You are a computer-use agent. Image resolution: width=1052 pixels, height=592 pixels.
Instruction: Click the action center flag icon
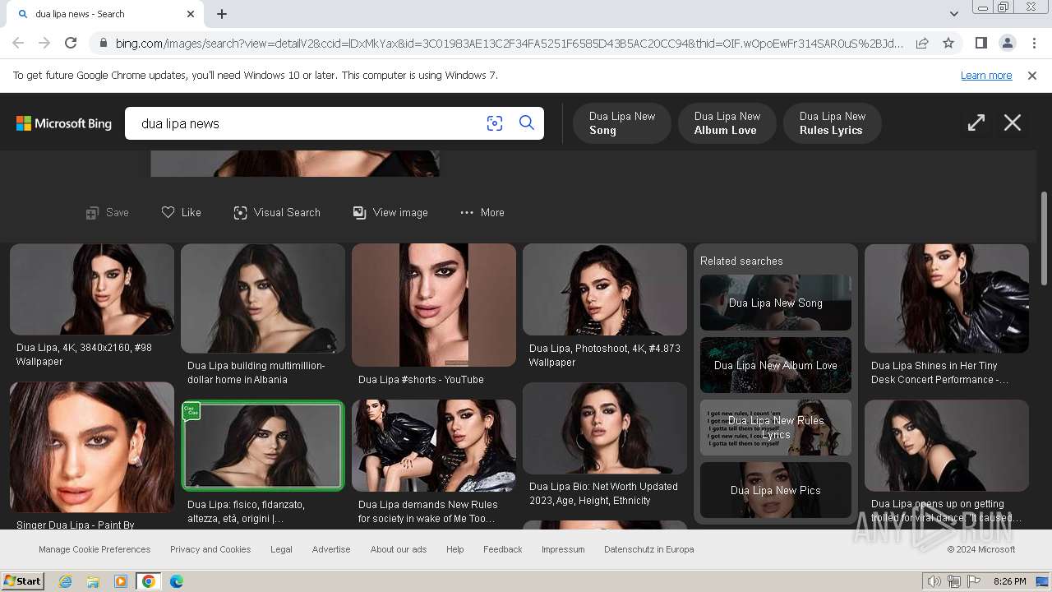974,581
